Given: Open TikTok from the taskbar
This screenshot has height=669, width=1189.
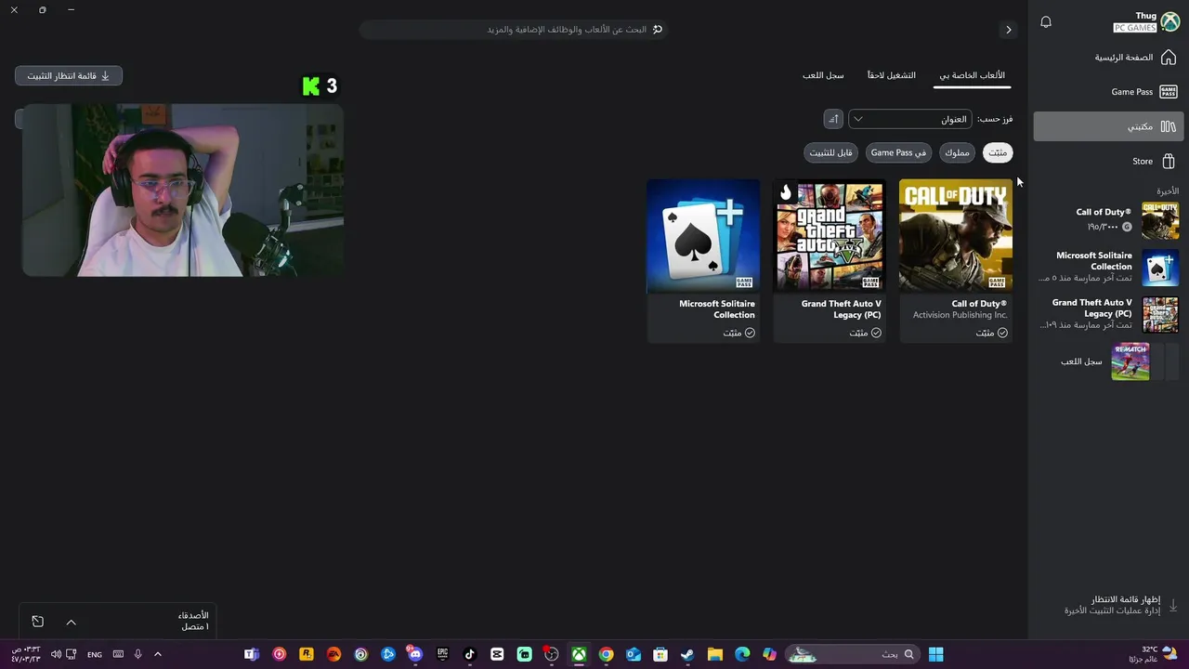Looking at the screenshot, I should pyautogui.click(x=470, y=654).
